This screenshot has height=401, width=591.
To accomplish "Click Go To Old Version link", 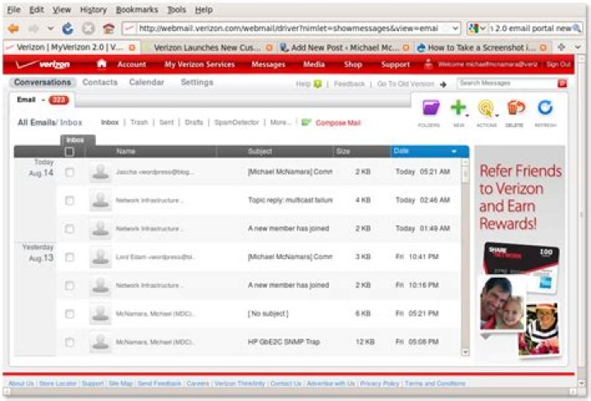I will [x=405, y=84].
